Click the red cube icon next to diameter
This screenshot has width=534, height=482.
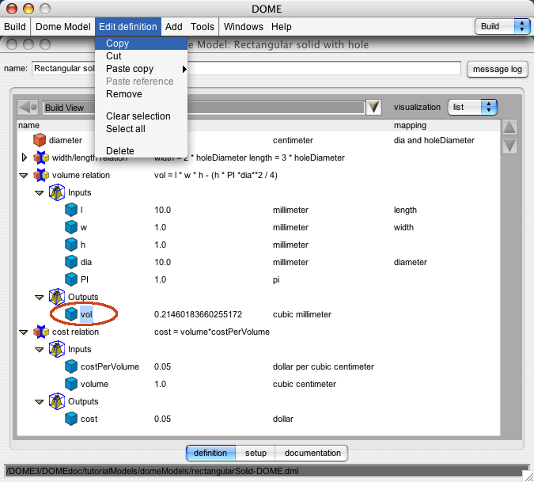(x=40, y=140)
